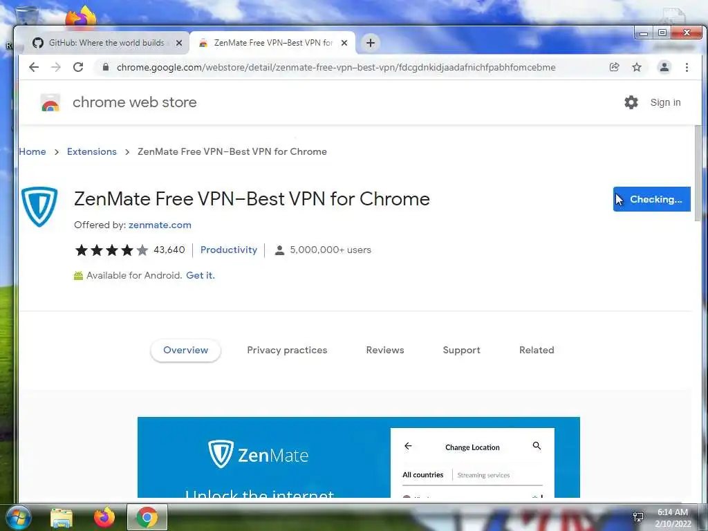708x531 pixels.
Task: Open Windows Explorer from the taskbar
Action: tap(62, 517)
